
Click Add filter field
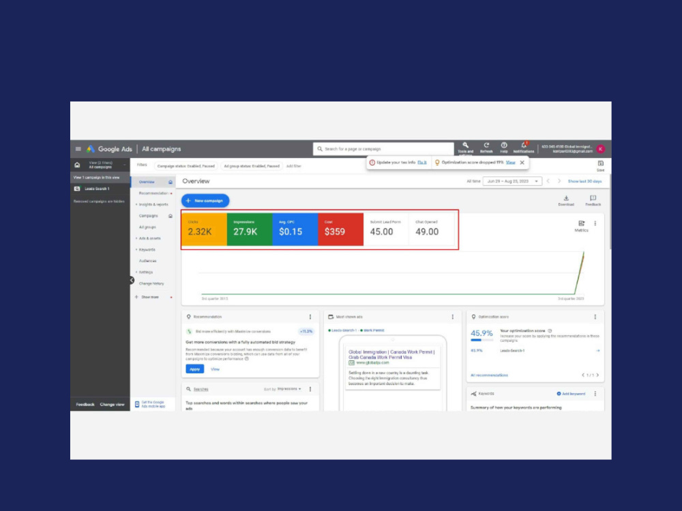coord(293,166)
